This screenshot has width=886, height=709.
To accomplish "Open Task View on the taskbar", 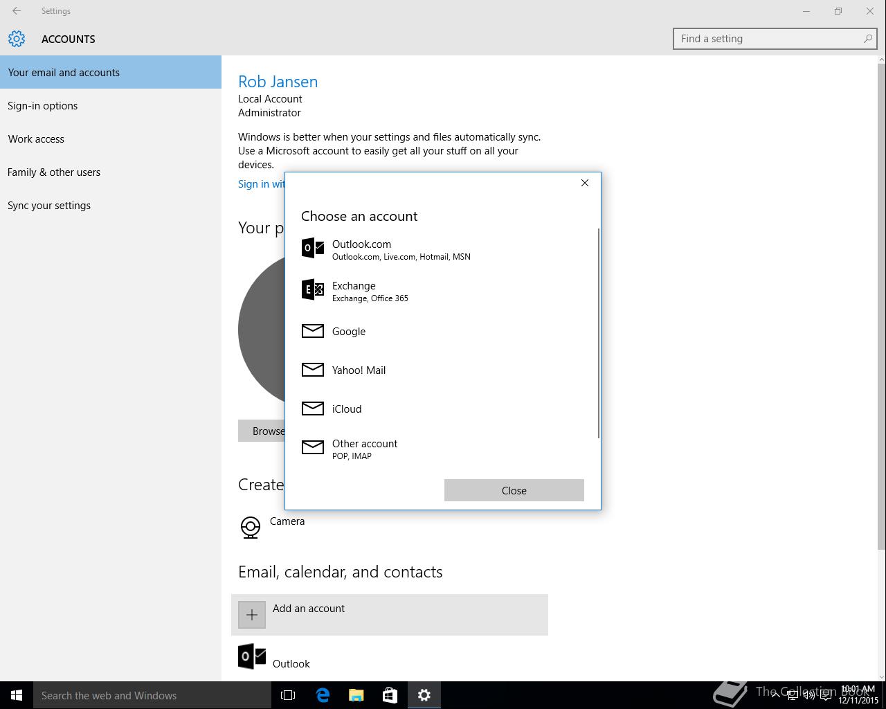I will pos(288,695).
